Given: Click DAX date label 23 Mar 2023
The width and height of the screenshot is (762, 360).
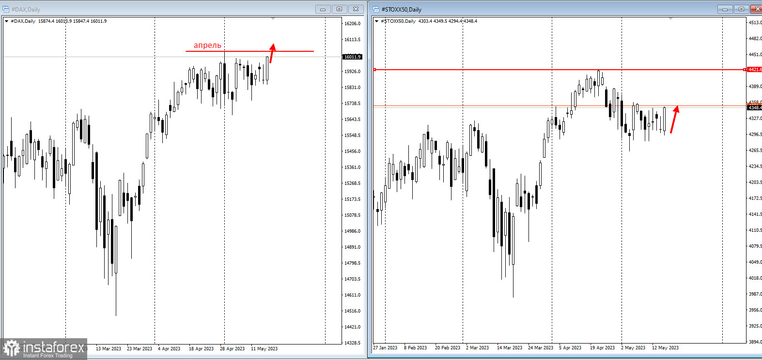Looking at the screenshot, I should (140, 349).
